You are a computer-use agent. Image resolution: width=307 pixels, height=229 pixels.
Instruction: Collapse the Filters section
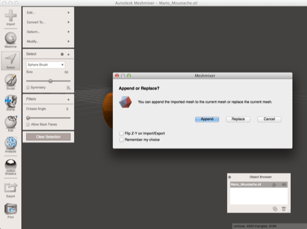click(69, 99)
